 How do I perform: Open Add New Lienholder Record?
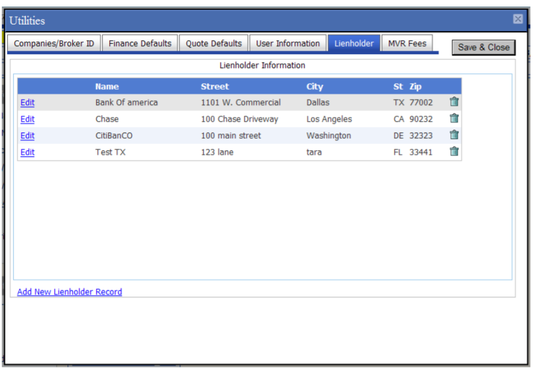69,292
